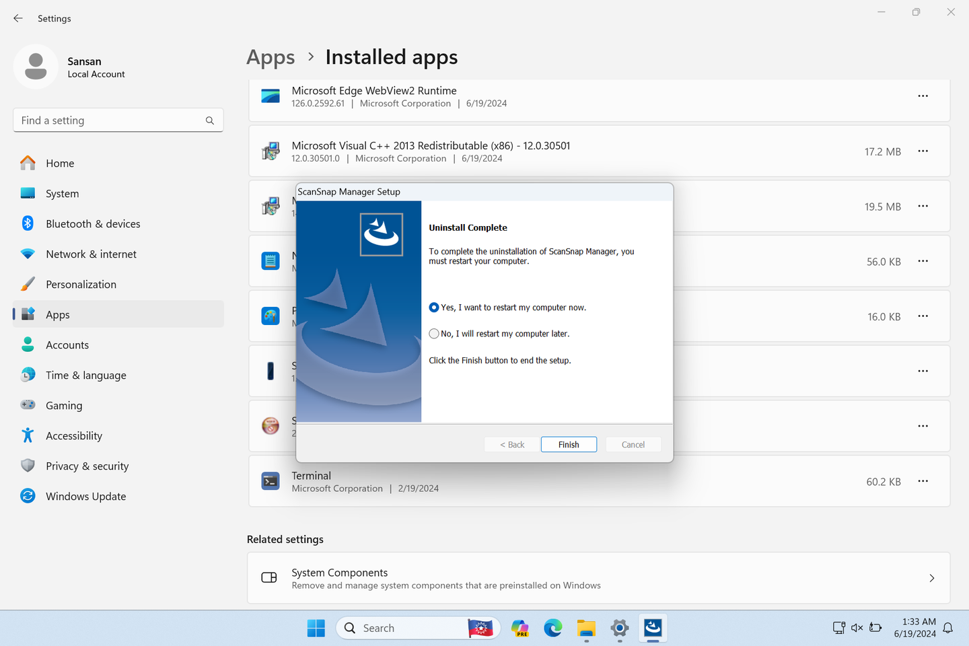Viewport: 969px width, 646px height.
Task: Cancel the ScanSnap uninstall dialog
Action: point(633,444)
